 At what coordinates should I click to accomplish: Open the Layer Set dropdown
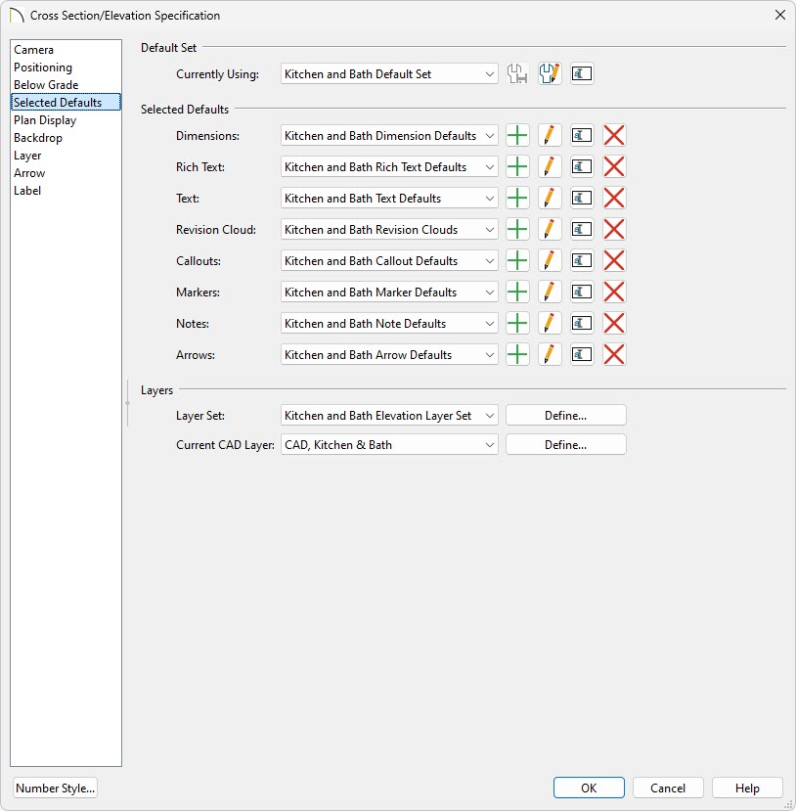click(389, 416)
